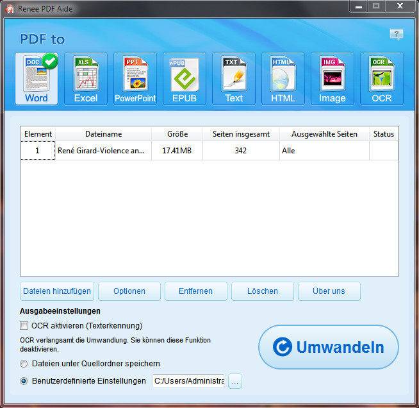Start conversion with the Umwandeln button

(329, 347)
